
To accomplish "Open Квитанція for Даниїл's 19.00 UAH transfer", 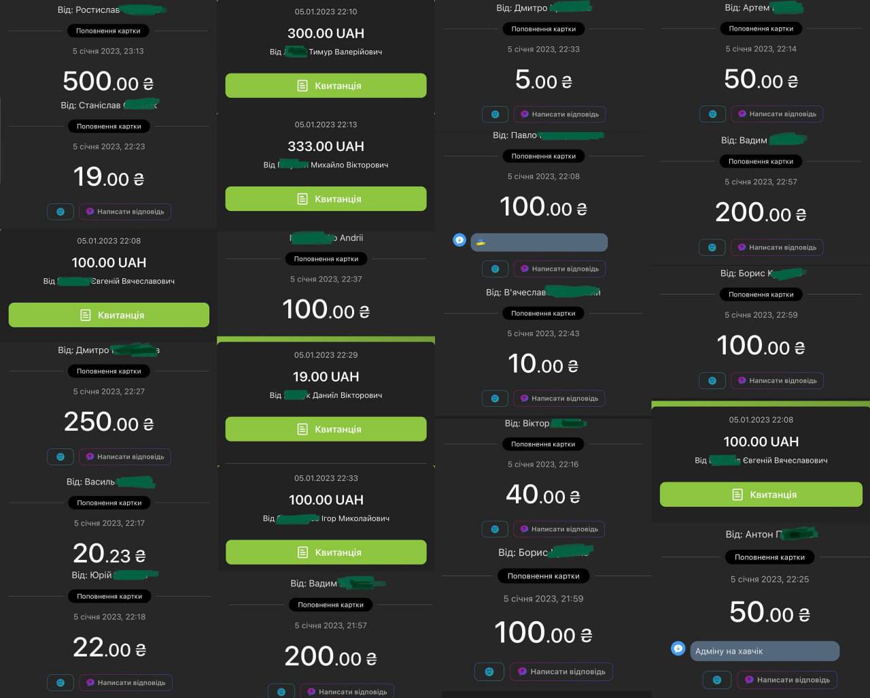I will pyautogui.click(x=326, y=429).
